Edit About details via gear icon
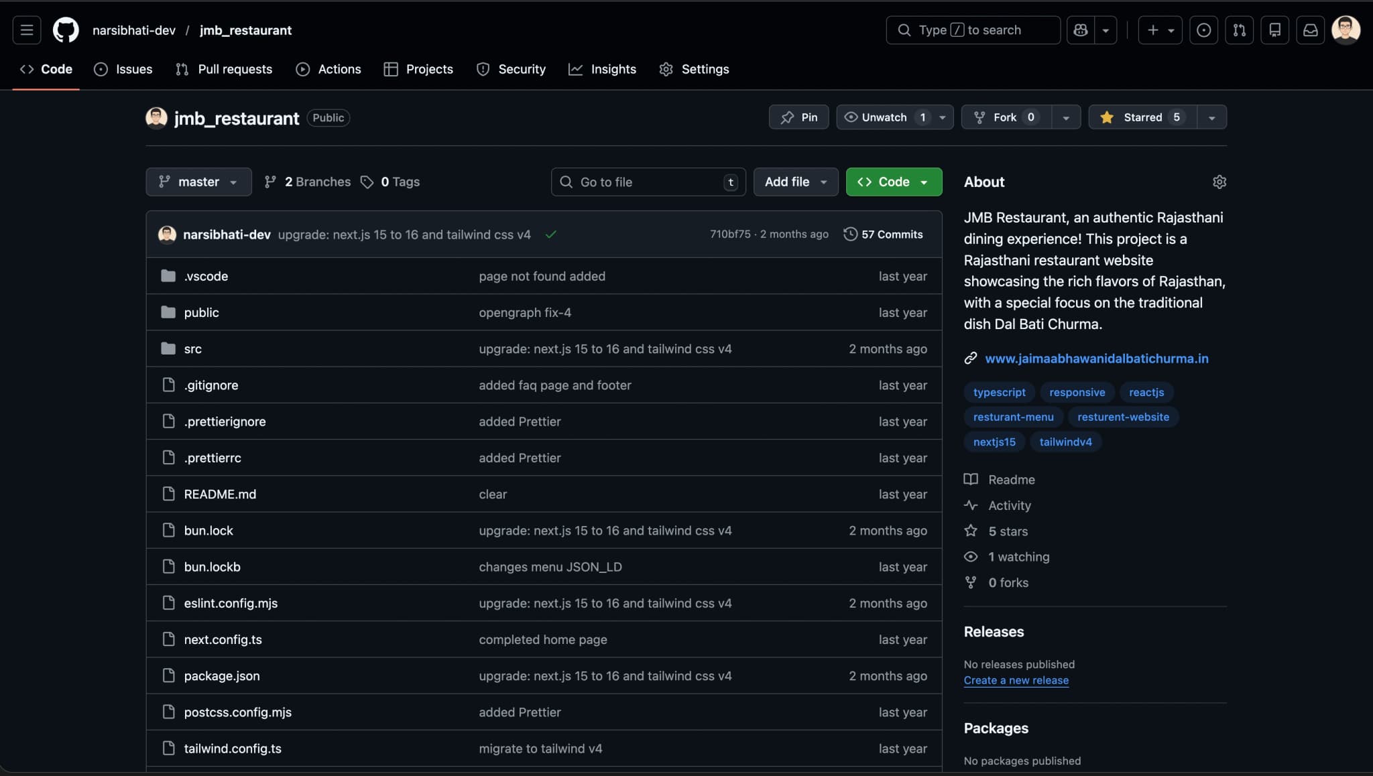Screen dimensions: 1373x776 1219,182
